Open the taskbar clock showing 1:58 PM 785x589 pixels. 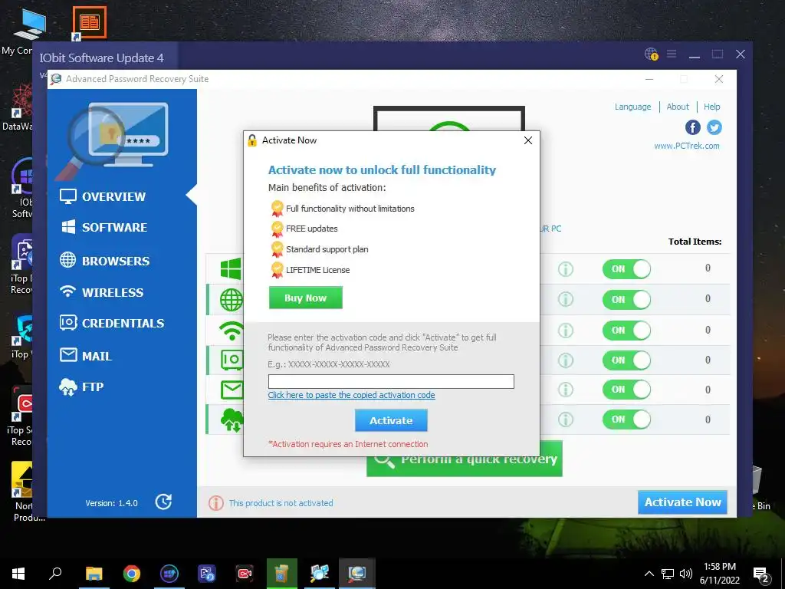tap(719, 574)
